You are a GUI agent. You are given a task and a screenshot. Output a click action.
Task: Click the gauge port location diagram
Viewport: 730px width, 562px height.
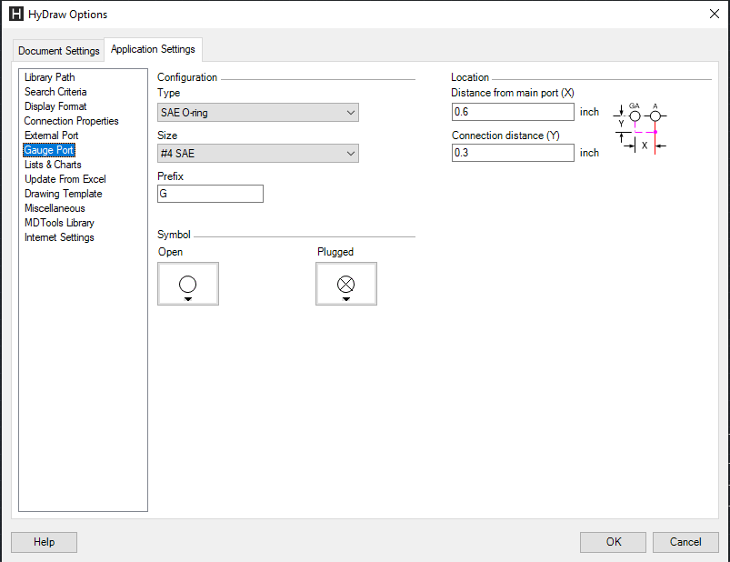click(x=640, y=128)
